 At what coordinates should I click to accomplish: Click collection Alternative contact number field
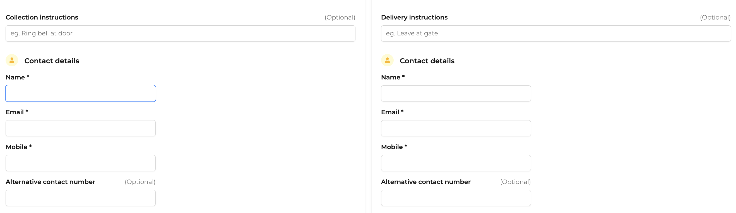point(81,198)
